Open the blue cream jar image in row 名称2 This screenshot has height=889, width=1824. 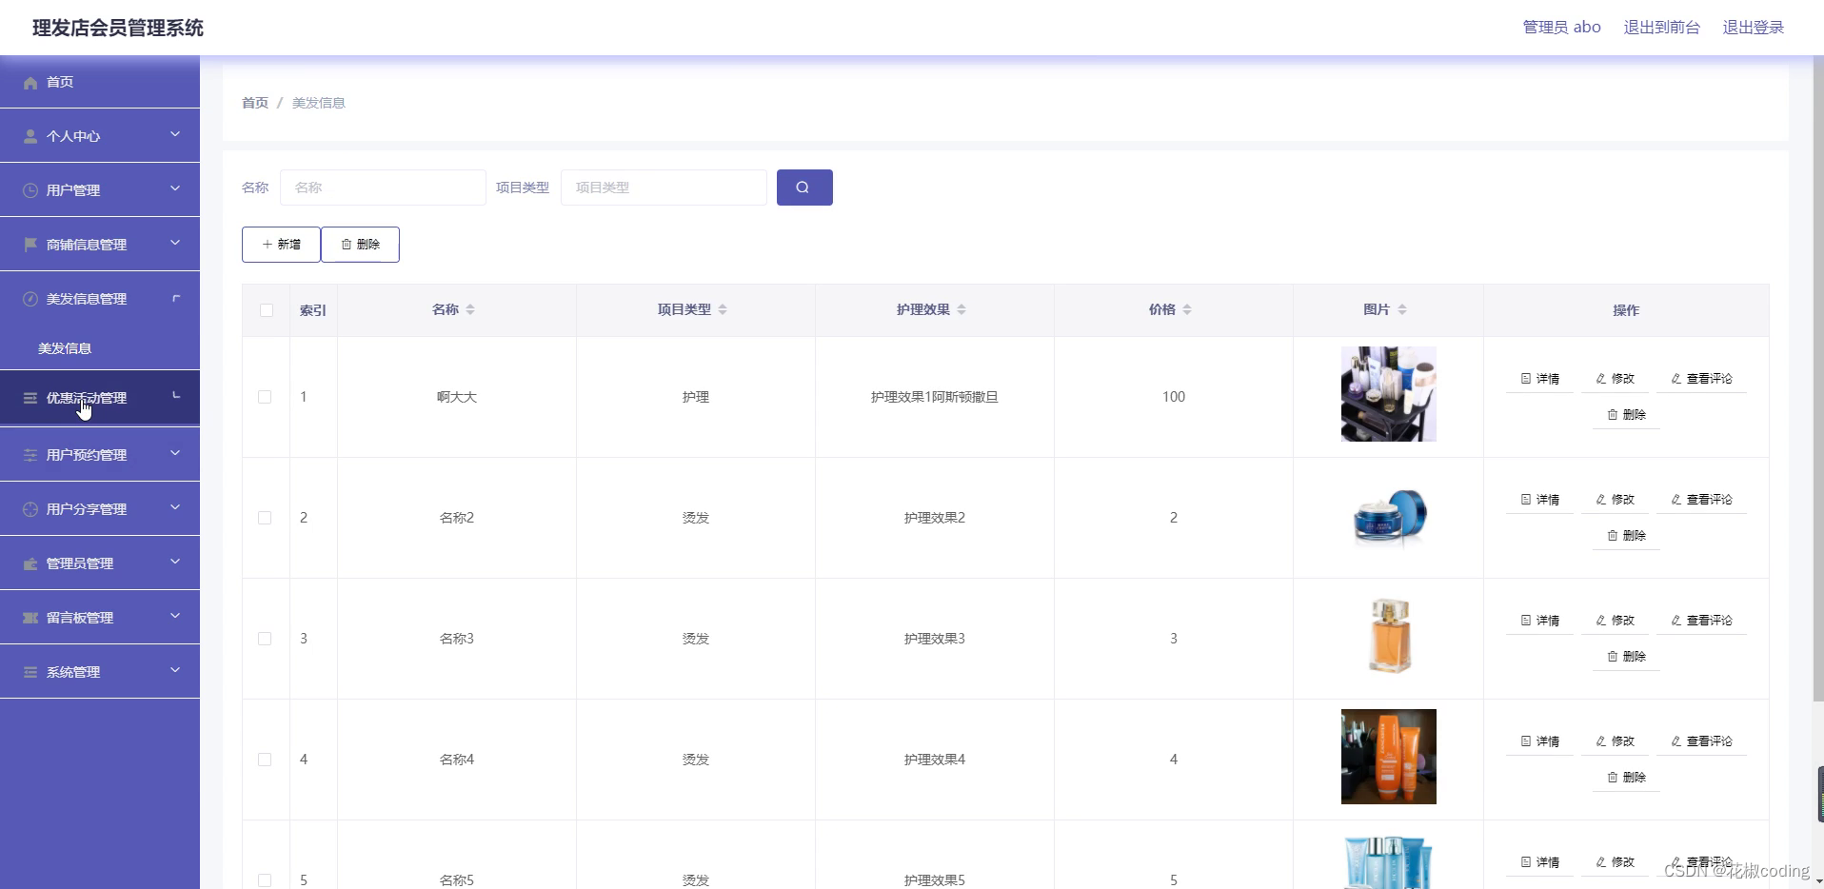coord(1388,516)
